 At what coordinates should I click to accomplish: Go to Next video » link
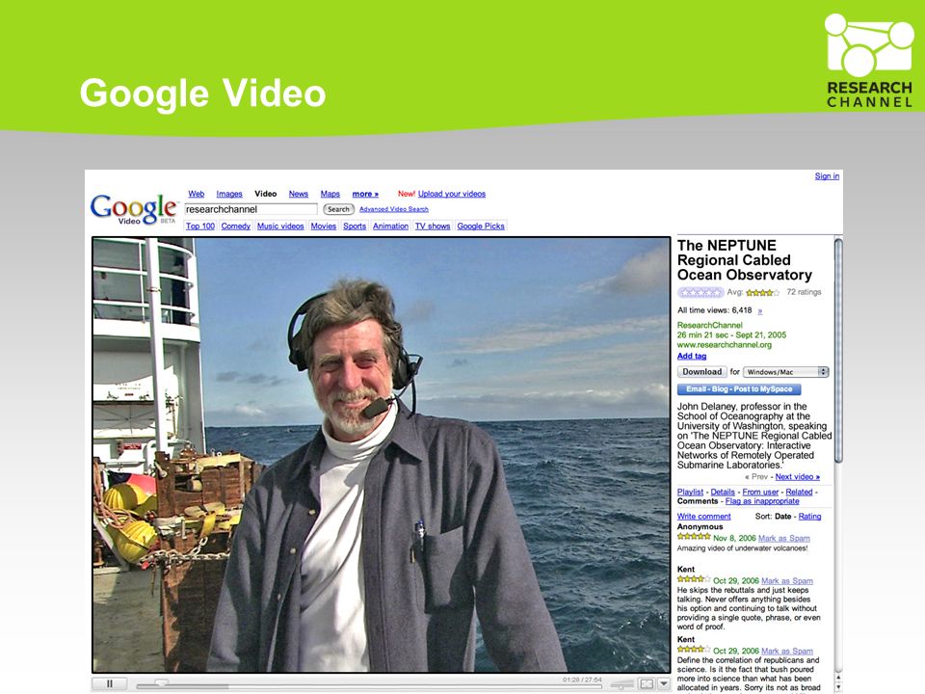pos(797,477)
